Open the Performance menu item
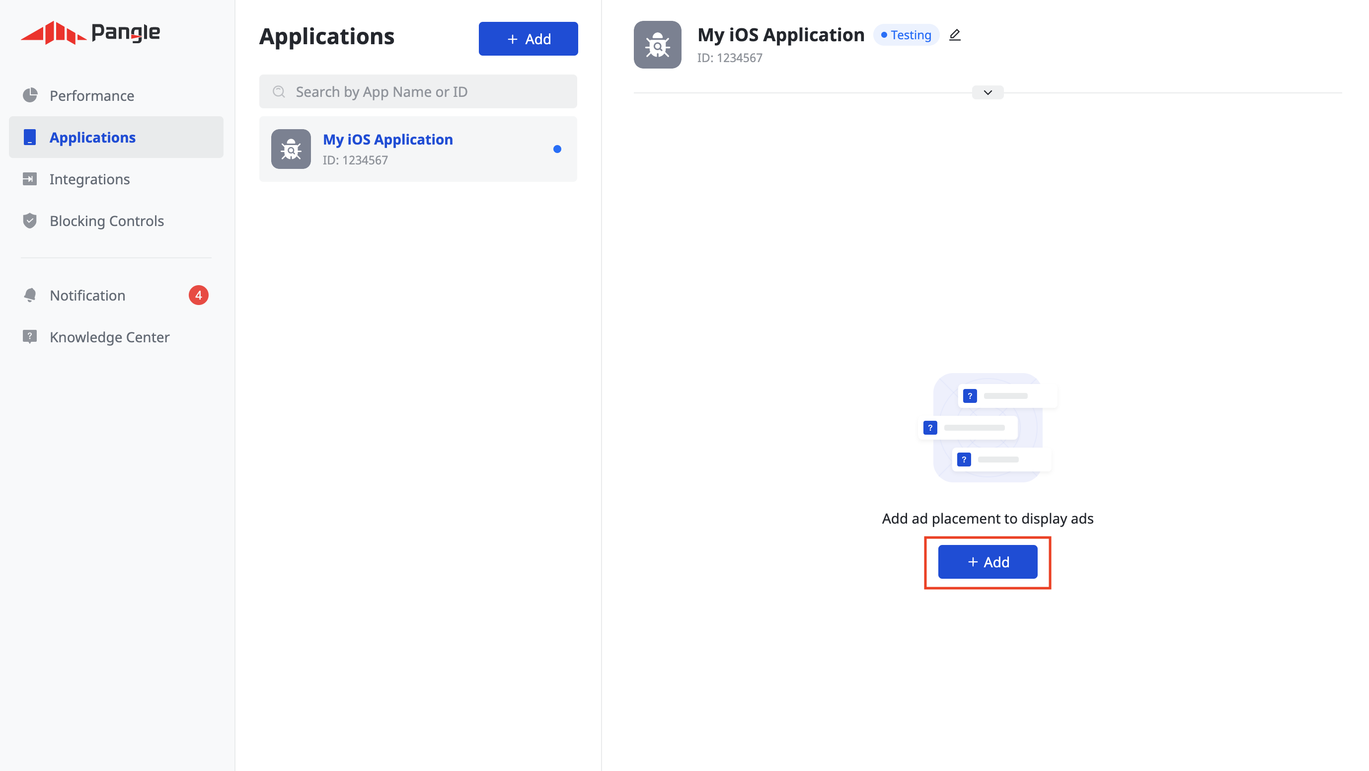 [91, 96]
